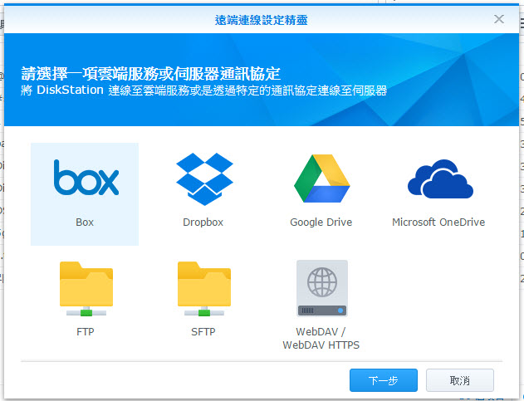This screenshot has width=524, height=401.
Task: Pick the WebDAV server globe icon
Action: tap(322, 288)
